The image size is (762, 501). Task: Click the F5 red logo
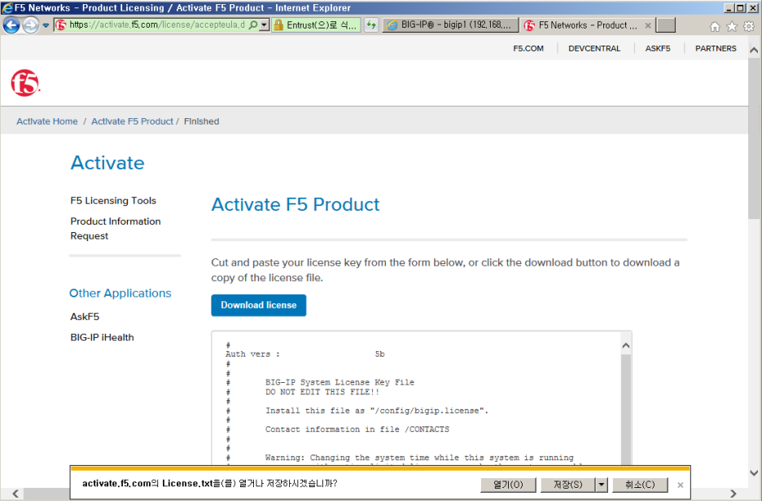(x=24, y=82)
